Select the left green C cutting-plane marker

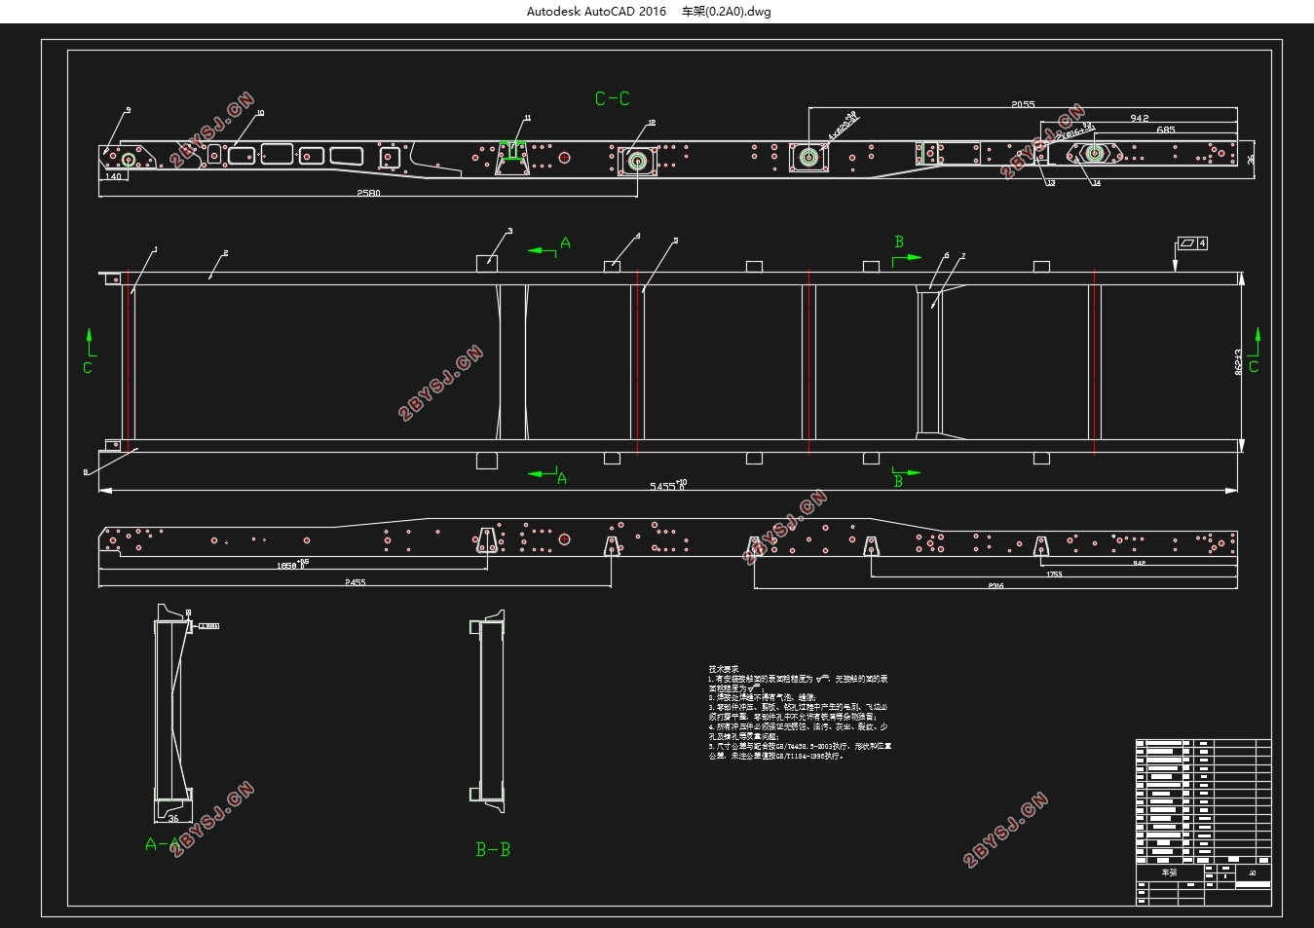(89, 353)
